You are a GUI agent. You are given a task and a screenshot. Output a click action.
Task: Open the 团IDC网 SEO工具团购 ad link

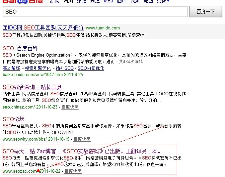[x=43, y=27]
